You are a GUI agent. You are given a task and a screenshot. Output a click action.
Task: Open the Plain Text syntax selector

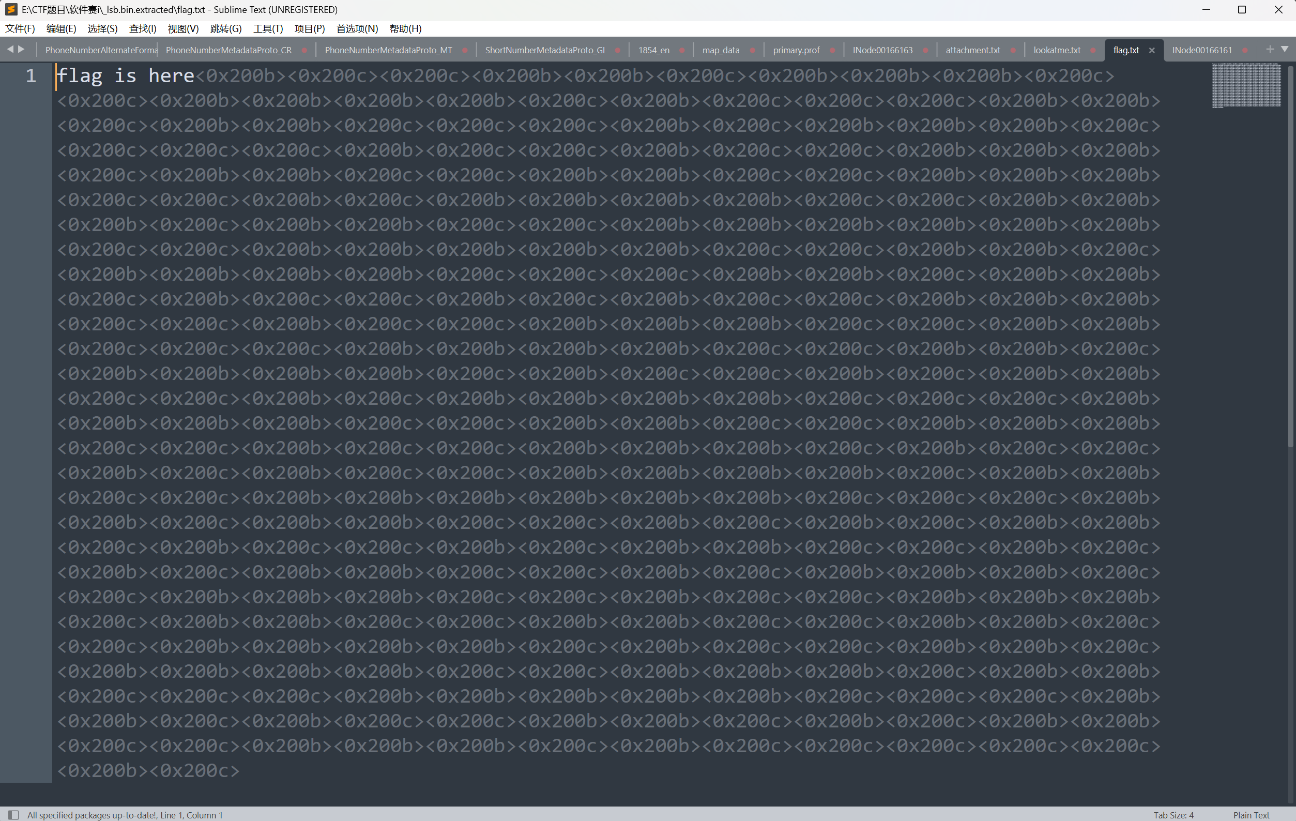point(1251,815)
